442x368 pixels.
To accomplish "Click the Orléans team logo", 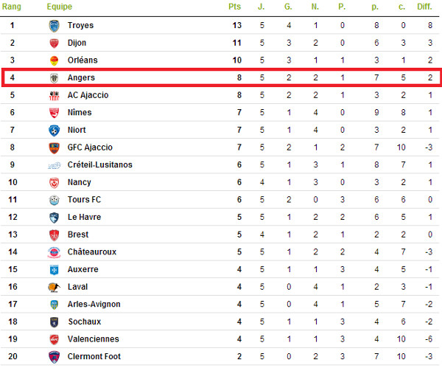I will pos(54,60).
